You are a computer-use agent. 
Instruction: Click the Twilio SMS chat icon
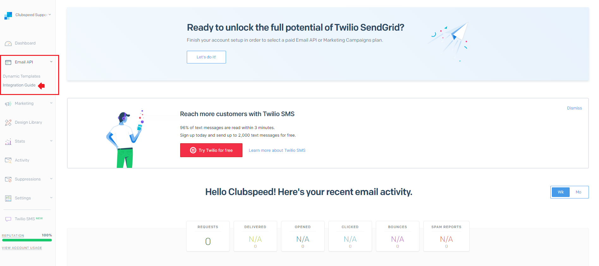point(8,219)
